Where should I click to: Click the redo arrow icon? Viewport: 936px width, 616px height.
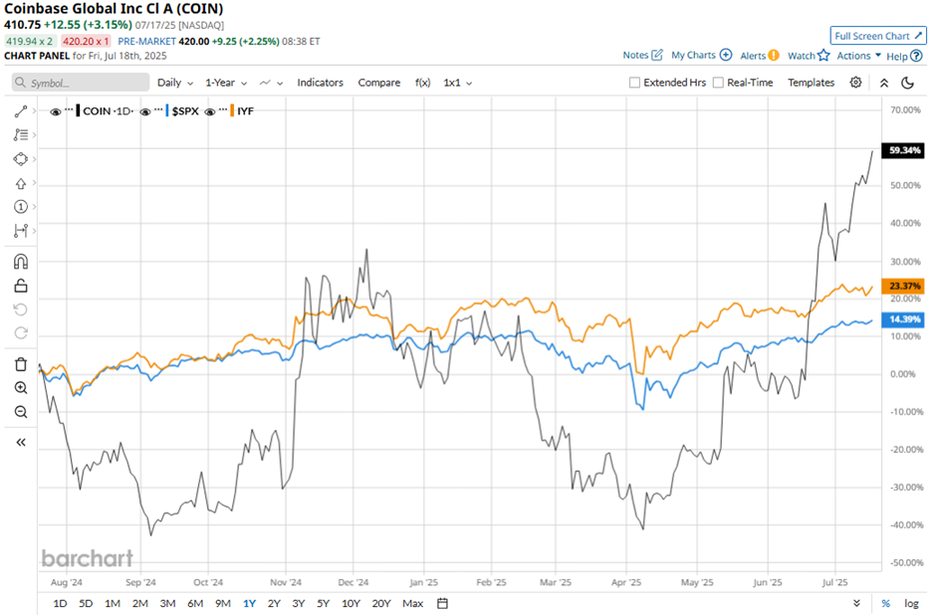click(20, 333)
